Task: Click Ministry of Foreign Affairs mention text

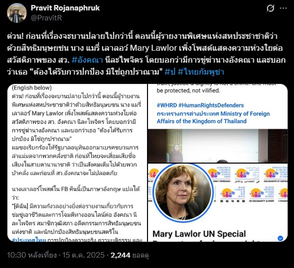Action: 213,117
